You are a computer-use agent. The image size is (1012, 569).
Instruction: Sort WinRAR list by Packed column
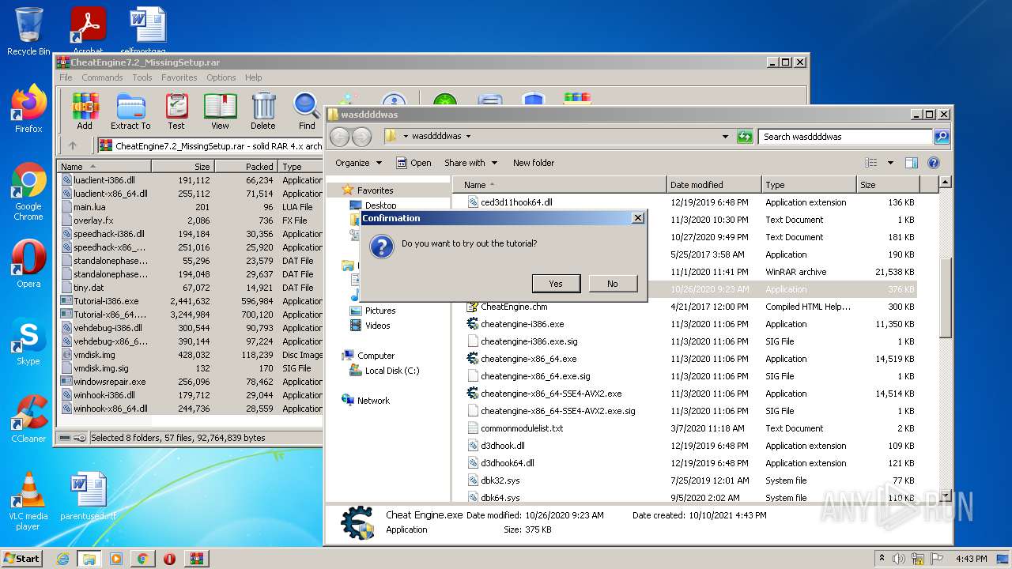246,167
